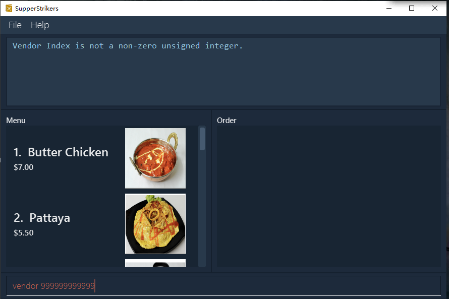This screenshot has height=299, width=449.
Task: Open the File menu
Action: [x=15, y=25]
